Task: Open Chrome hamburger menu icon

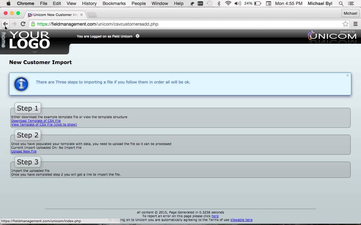Action: (355, 24)
